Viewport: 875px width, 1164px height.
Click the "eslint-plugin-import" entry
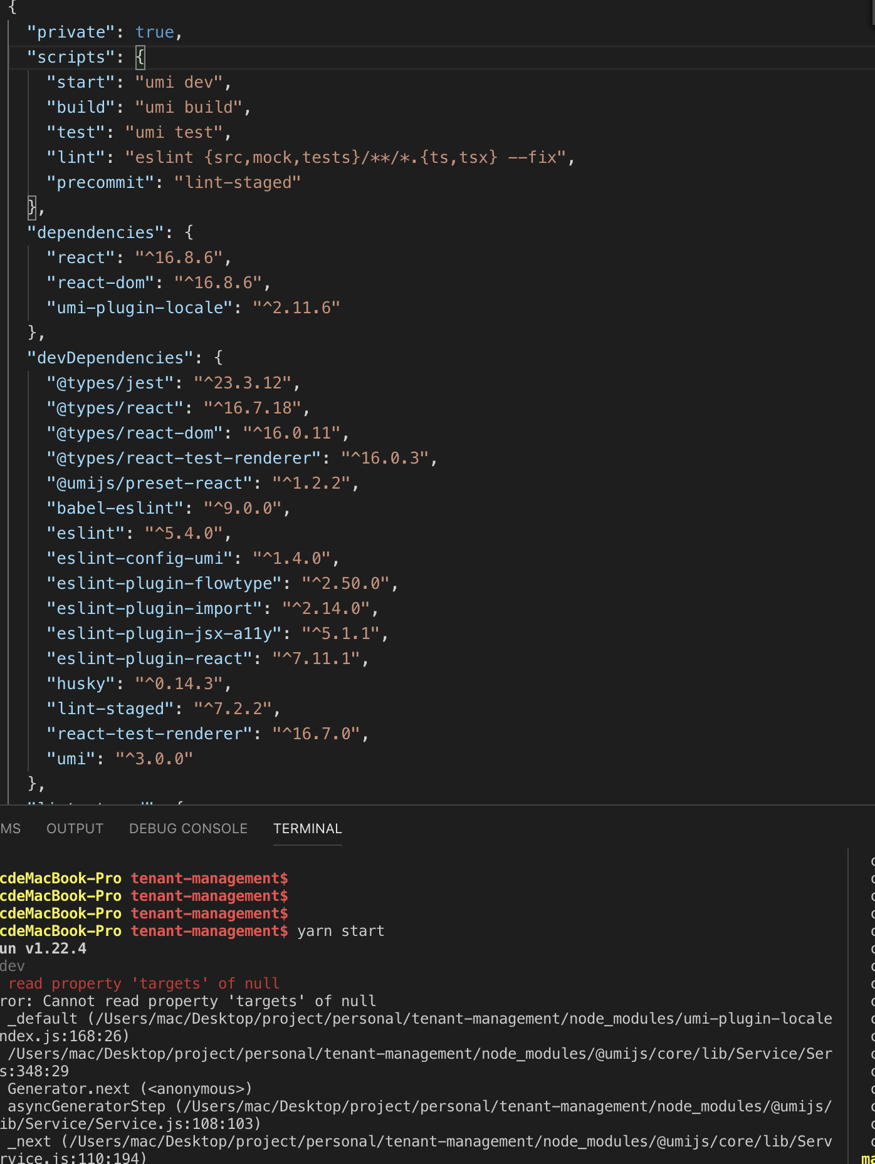154,608
